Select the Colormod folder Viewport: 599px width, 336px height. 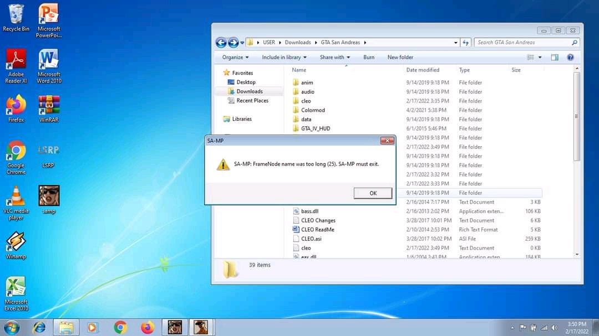point(312,110)
